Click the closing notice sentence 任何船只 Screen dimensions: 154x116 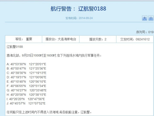pyautogui.click(x=49, y=112)
